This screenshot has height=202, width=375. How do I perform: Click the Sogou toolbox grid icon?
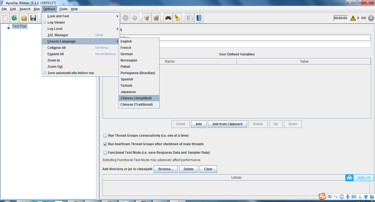click(x=372, y=197)
